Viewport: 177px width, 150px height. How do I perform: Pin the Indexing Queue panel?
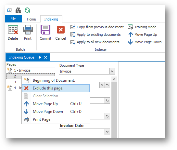pos(40,58)
